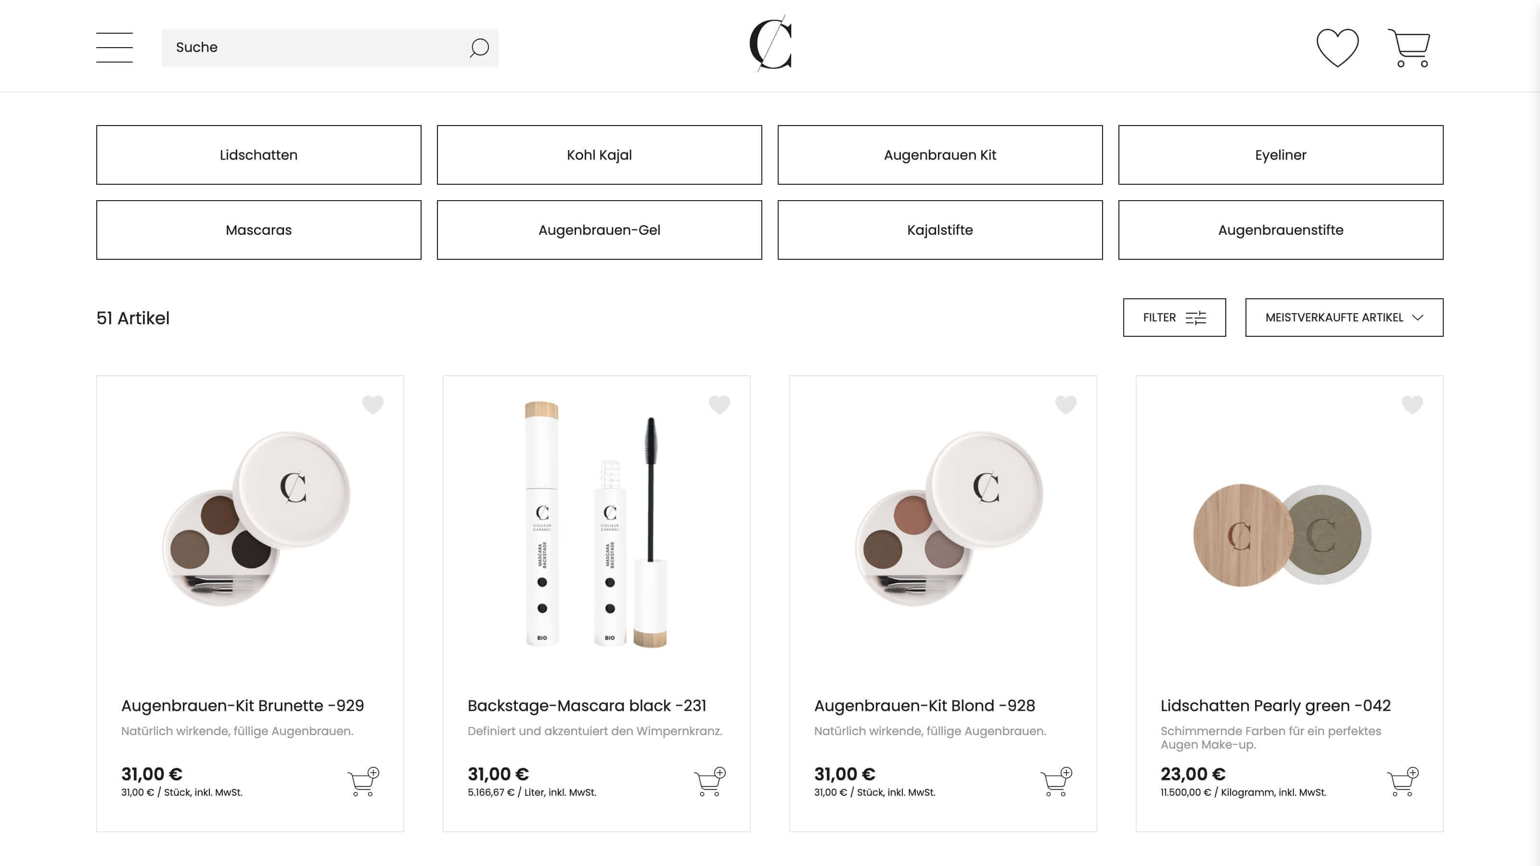
Task: Add Augenbrauen-Kit Blond -928 to cart
Action: (x=1056, y=781)
